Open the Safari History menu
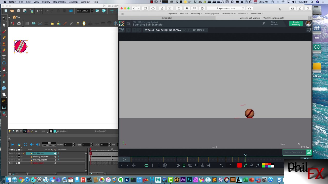328x184 pixels. (x=46, y=2)
